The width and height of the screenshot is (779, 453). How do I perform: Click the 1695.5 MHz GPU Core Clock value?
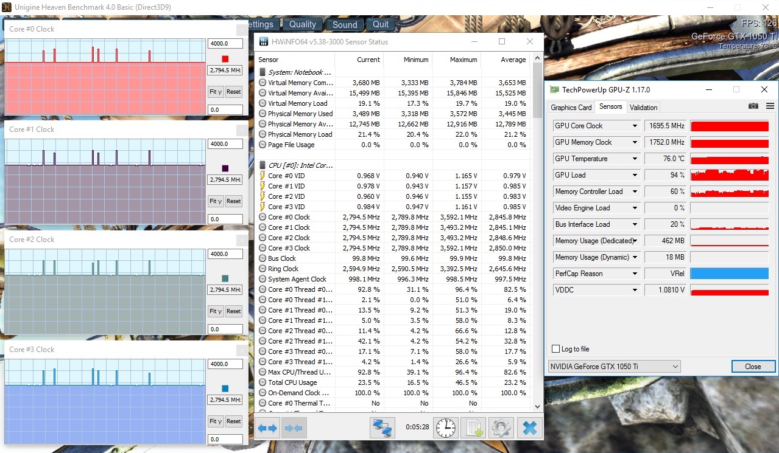point(666,126)
